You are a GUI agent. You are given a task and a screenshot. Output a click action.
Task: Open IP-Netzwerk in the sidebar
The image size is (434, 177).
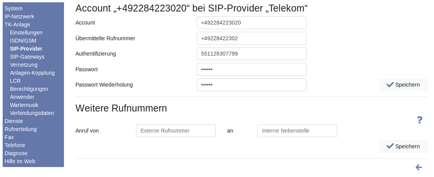pyautogui.click(x=19, y=16)
